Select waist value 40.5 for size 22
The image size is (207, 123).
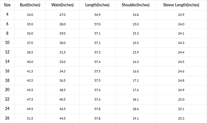tap(63, 100)
